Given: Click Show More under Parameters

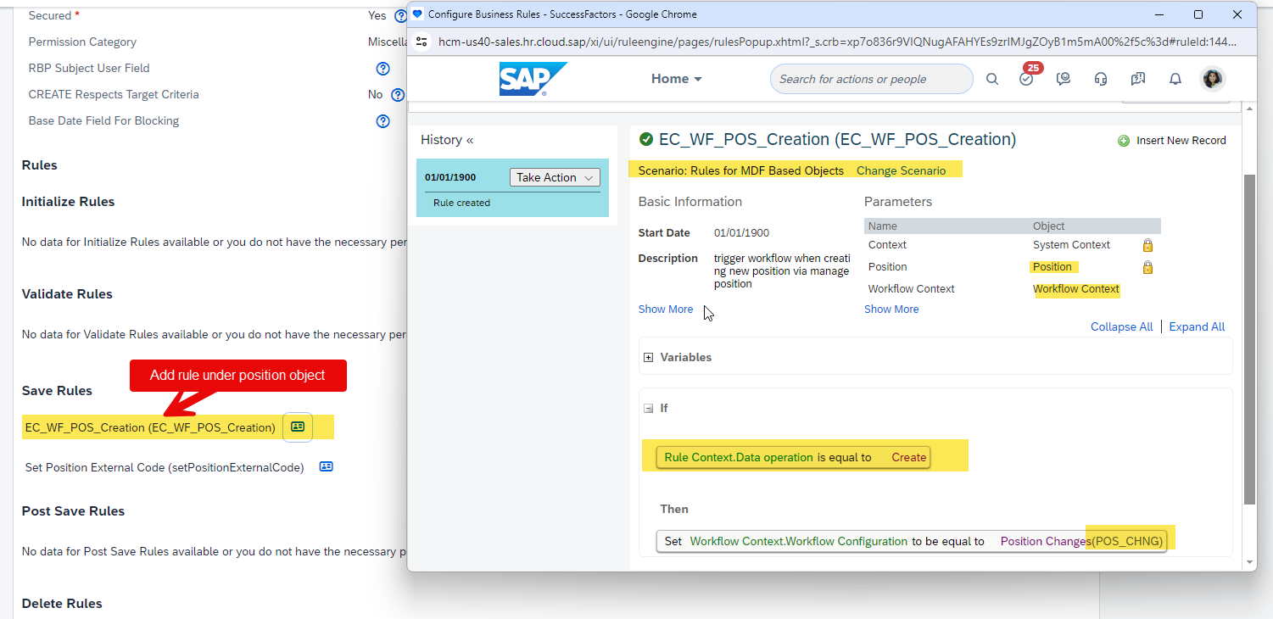Looking at the screenshot, I should click(x=891, y=309).
